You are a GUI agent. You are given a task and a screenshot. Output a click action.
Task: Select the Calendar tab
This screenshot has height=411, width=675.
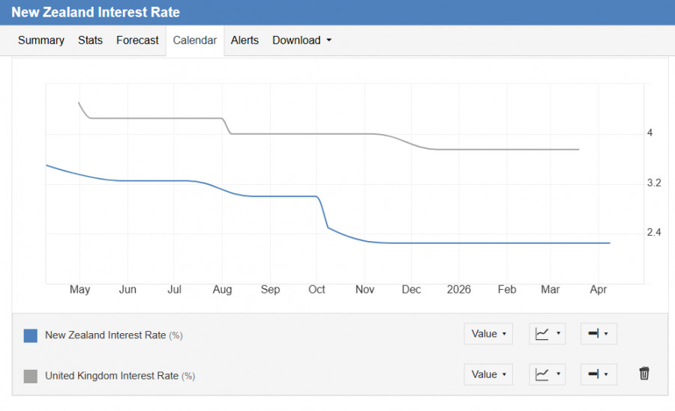(195, 40)
